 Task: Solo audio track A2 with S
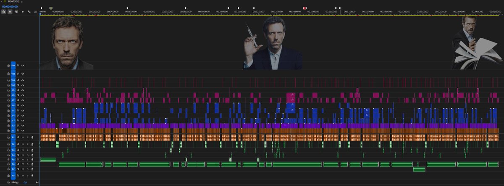(x=28, y=144)
